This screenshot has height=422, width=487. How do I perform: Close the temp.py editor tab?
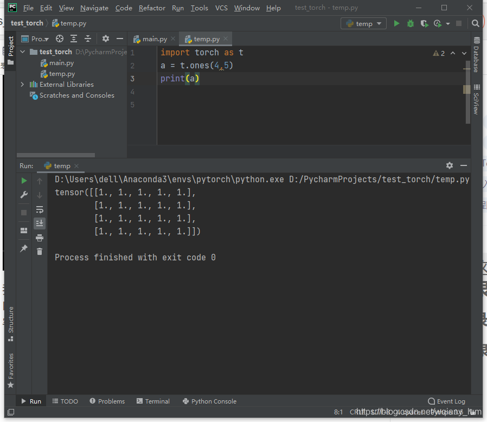(x=226, y=39)
